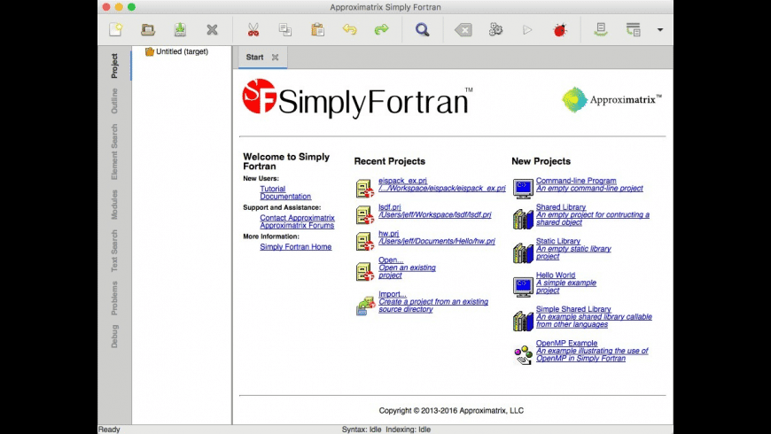Click the SimplyFortran logo
Image resolution: width=771 pixels, height=434 pixels.
(x=357, y=98)
